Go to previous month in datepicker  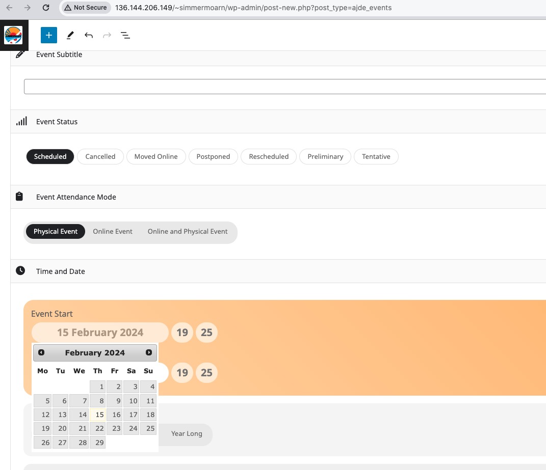click(41, 352)
